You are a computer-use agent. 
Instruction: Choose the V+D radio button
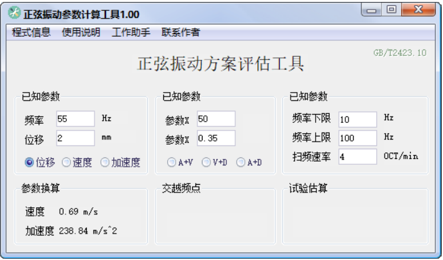[207, 163]
